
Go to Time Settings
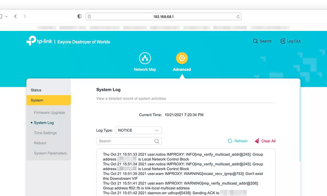(x=45, y=133)
